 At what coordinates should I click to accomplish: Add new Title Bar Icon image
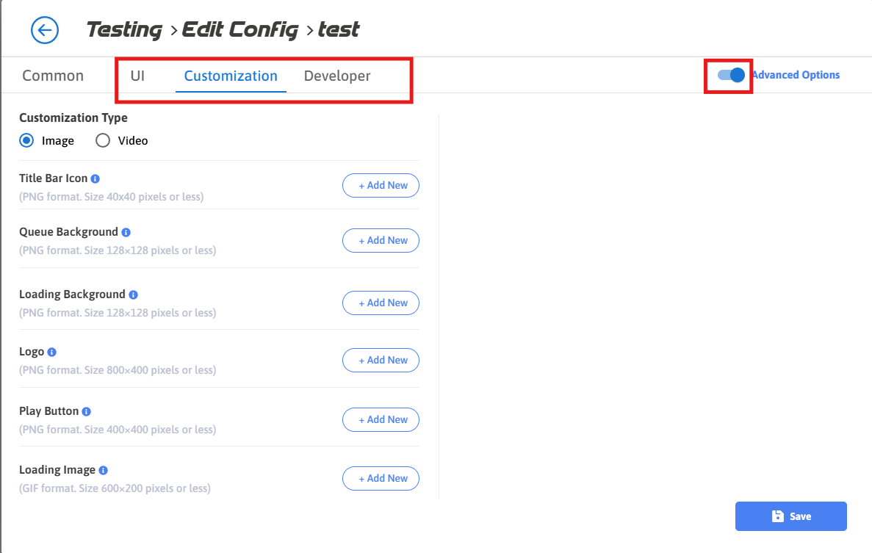pos(381,186)
